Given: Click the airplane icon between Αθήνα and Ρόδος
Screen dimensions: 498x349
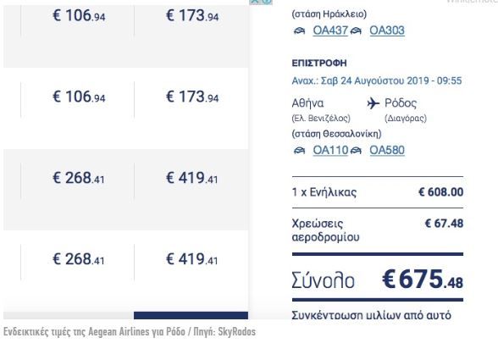Looking at the screenshot, I should pos(373,103).
